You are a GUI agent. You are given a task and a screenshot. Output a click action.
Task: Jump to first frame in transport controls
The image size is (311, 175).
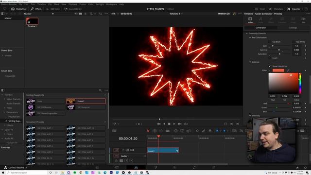(x=159, y=124)
